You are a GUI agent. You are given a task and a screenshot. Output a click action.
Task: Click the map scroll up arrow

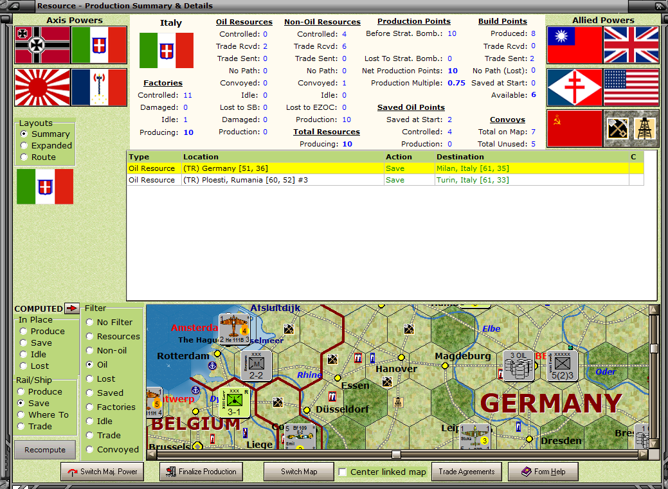click(x=654, y=310)
